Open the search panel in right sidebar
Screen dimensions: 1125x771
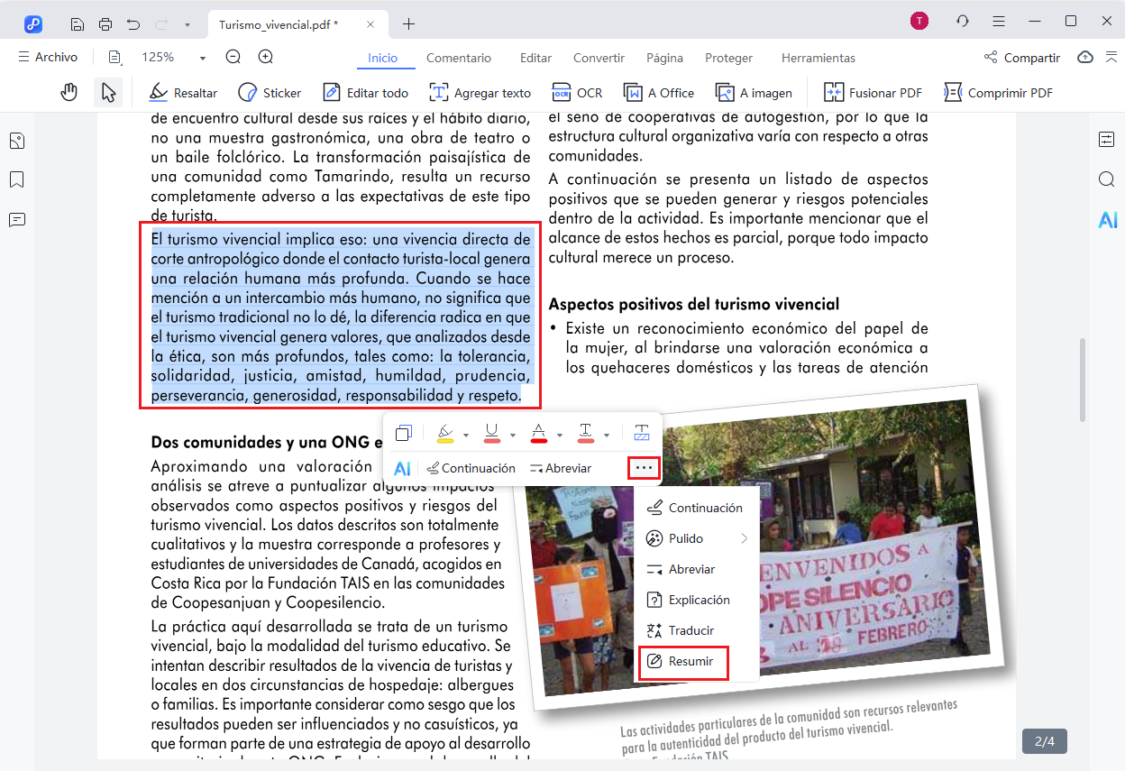[1107, 179]
